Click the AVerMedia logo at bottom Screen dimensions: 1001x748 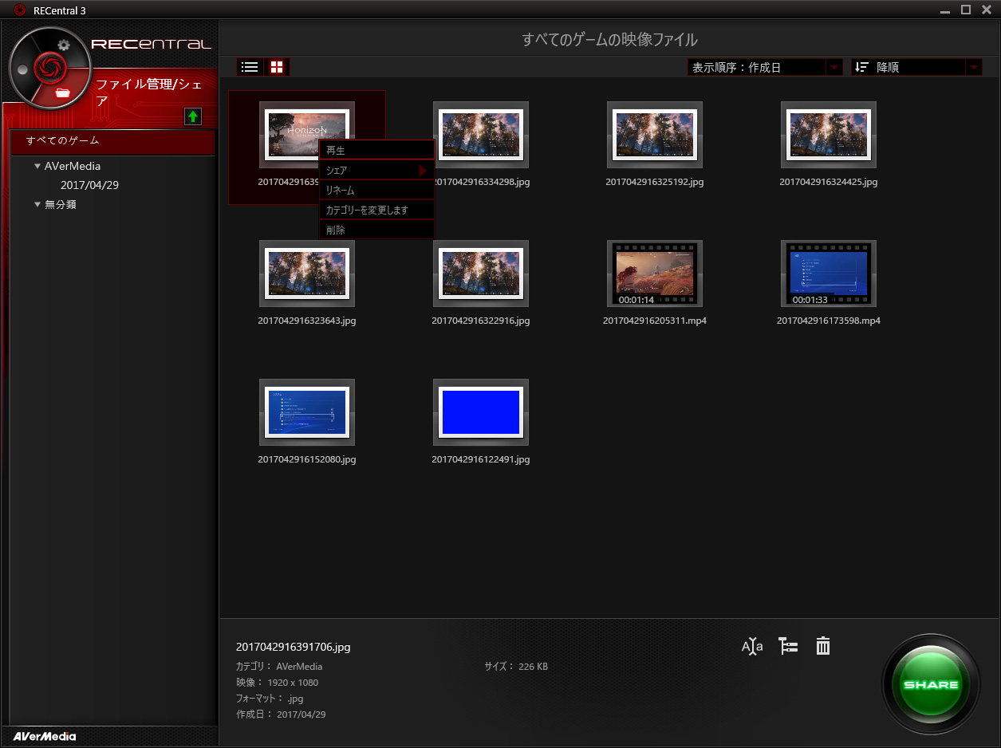pos(45,736)
